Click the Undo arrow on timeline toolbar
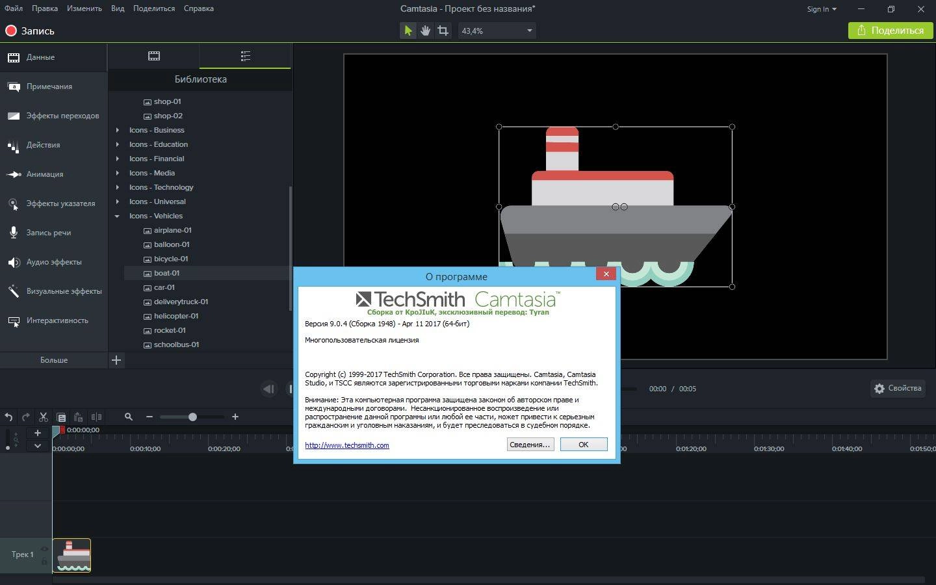 click(x=8, y=417)
